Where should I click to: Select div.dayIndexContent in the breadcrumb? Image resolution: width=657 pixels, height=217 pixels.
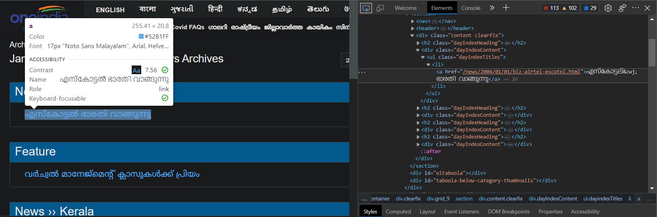[553, 199]
